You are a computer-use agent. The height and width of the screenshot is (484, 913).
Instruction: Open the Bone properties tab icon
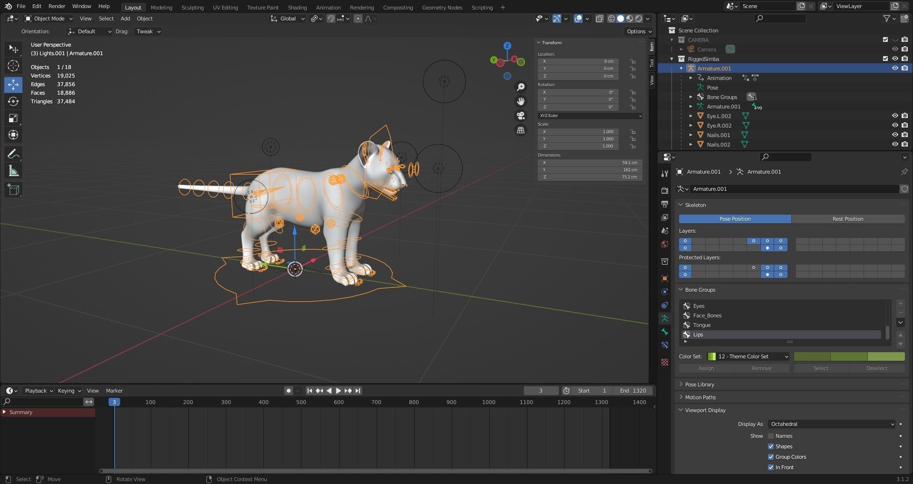coord(665,332)
